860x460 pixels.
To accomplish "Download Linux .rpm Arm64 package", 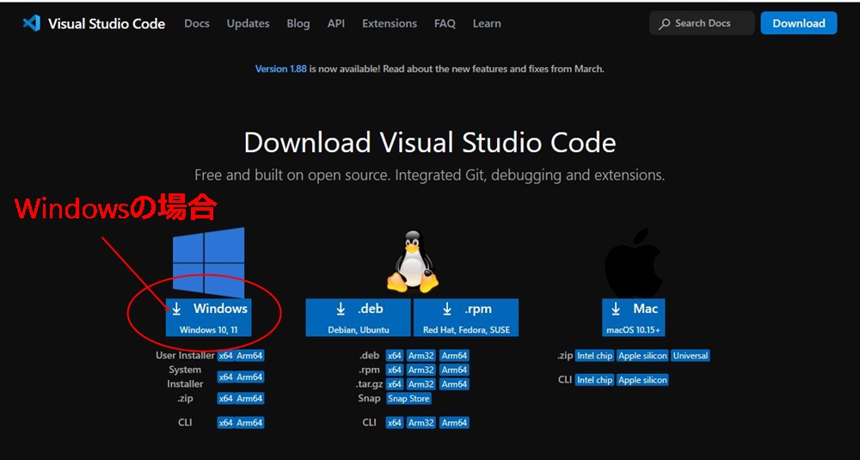I will (x=454, y=370).
